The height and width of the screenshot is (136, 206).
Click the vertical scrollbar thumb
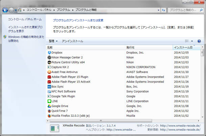[202, 53]
